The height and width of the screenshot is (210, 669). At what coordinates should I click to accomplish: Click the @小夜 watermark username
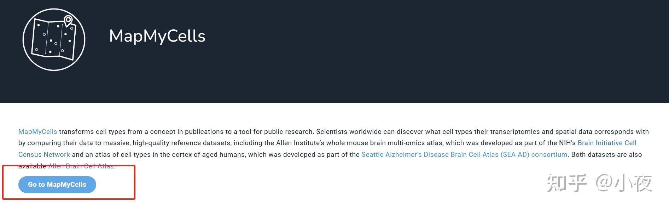click(624, 183)
